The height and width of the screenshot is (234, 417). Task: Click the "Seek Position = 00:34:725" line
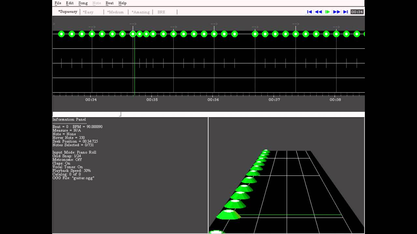(x=75, y=141)
